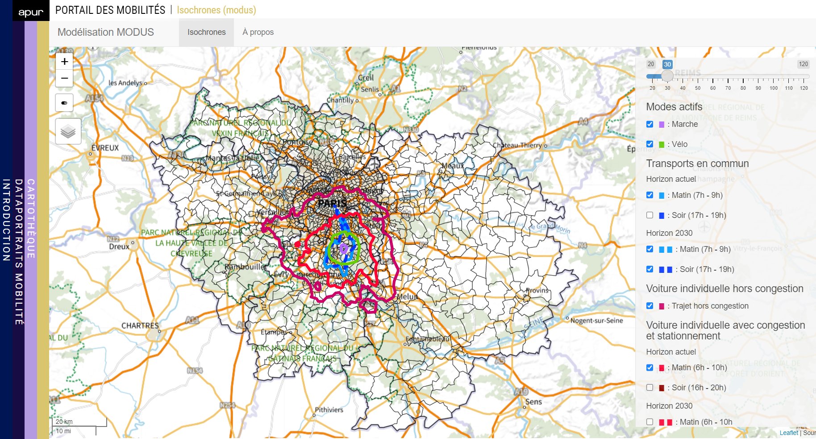The width and height of the screenshot is (816, 439).
Task: Enable Horizon actuel Soir (17h - 19h) transit
Action: pyautogui.click(x=650, y=215)
